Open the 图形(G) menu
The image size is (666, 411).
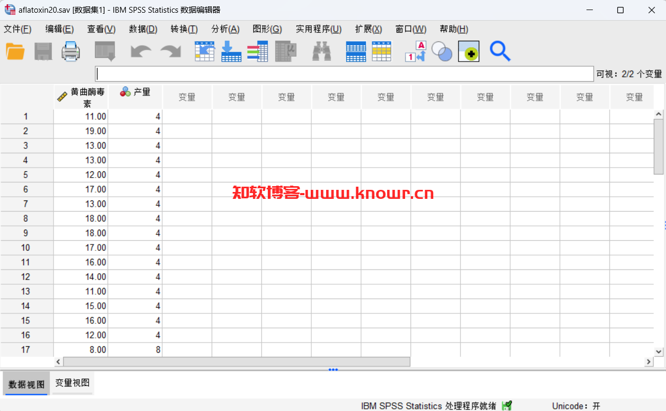click(x=267, y=29)
